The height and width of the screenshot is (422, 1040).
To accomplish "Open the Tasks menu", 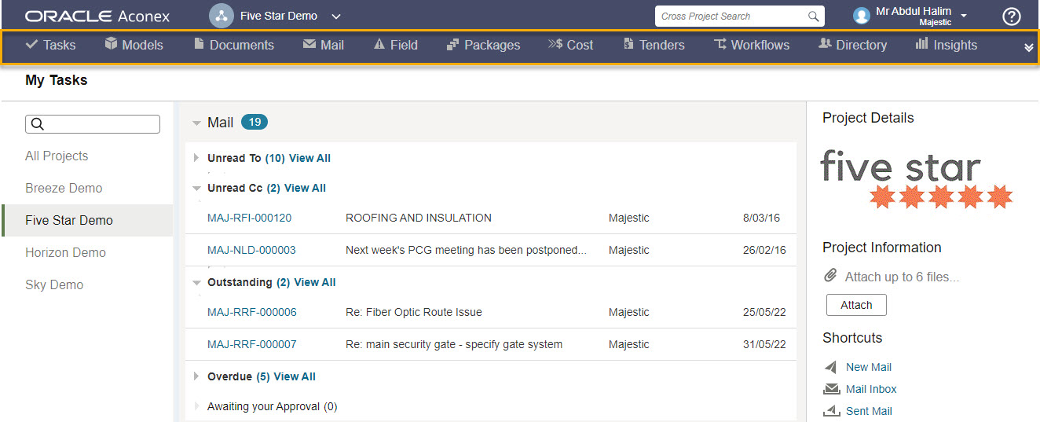I will pyautogui.click(x=51, y=45).
